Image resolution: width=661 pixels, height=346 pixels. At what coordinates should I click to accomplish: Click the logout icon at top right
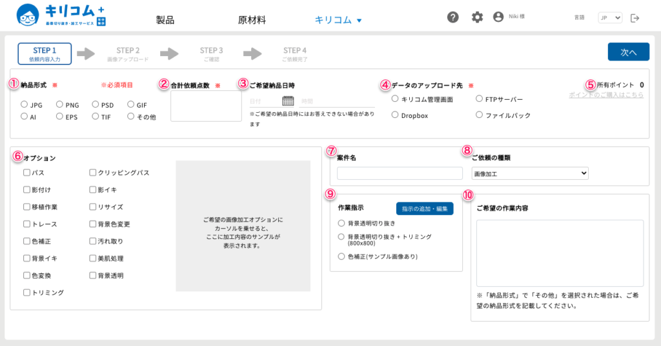click(x=635, y=18)
